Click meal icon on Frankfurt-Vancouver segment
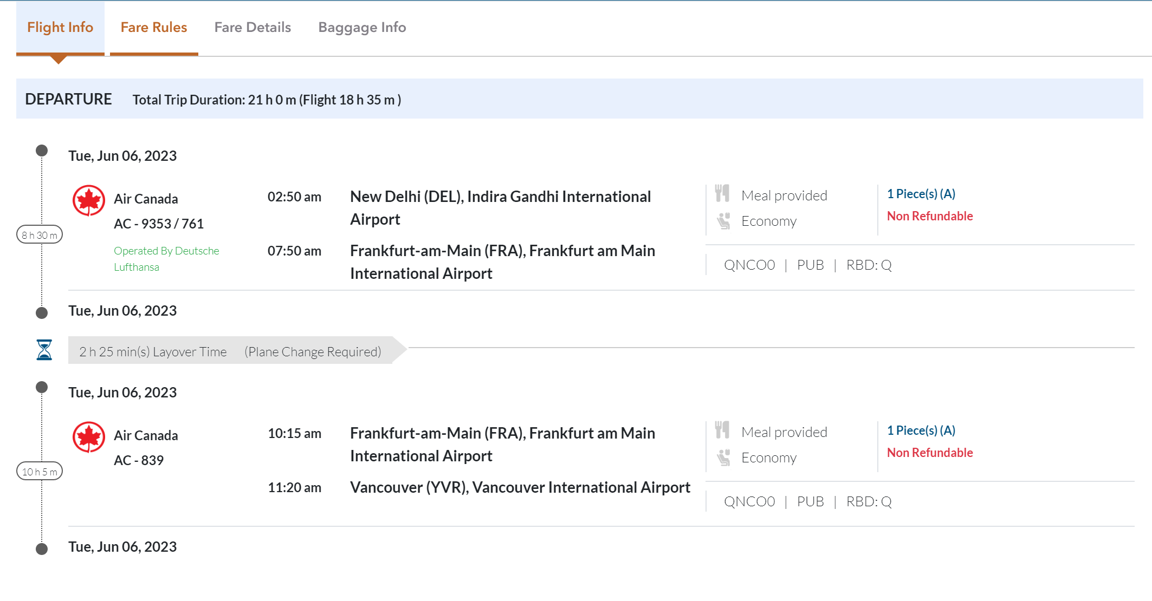Image resolution: width=1152 pixels, height=601 pixels. click(x=722, y=430)
